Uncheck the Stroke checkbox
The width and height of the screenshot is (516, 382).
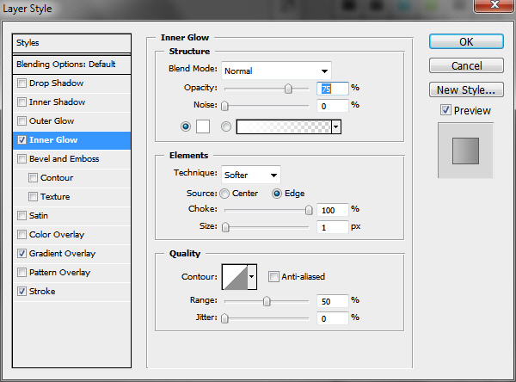pos(21,292)
